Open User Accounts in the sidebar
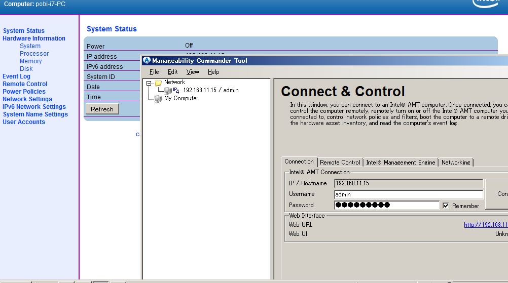Viewport: 508px width, 283px height. tap(24, 122)
